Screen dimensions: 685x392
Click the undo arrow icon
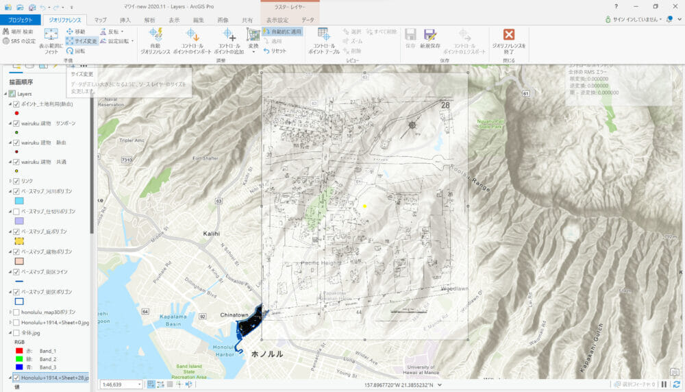click(42, 7)
